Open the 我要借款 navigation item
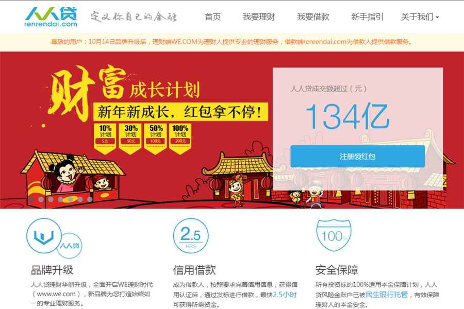The width and height of the screenshot is (464, 309). (313, 17)
